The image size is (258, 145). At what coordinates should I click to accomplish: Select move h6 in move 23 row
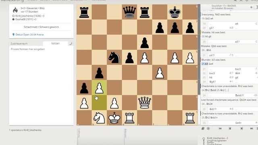(x=211, y=77)
